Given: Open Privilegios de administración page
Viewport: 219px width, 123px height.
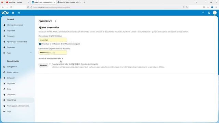Looking at the screenshot, I should click(x=17, y=106).
